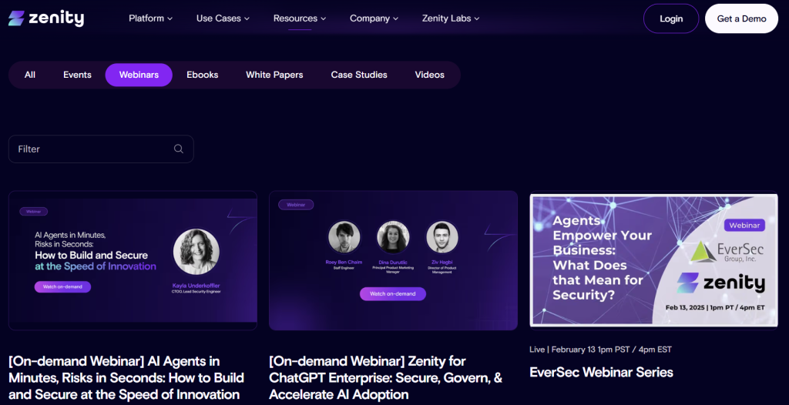Screen dimensions: 789x405
Task: Click the Zenity logo in header
Action: 46,18
